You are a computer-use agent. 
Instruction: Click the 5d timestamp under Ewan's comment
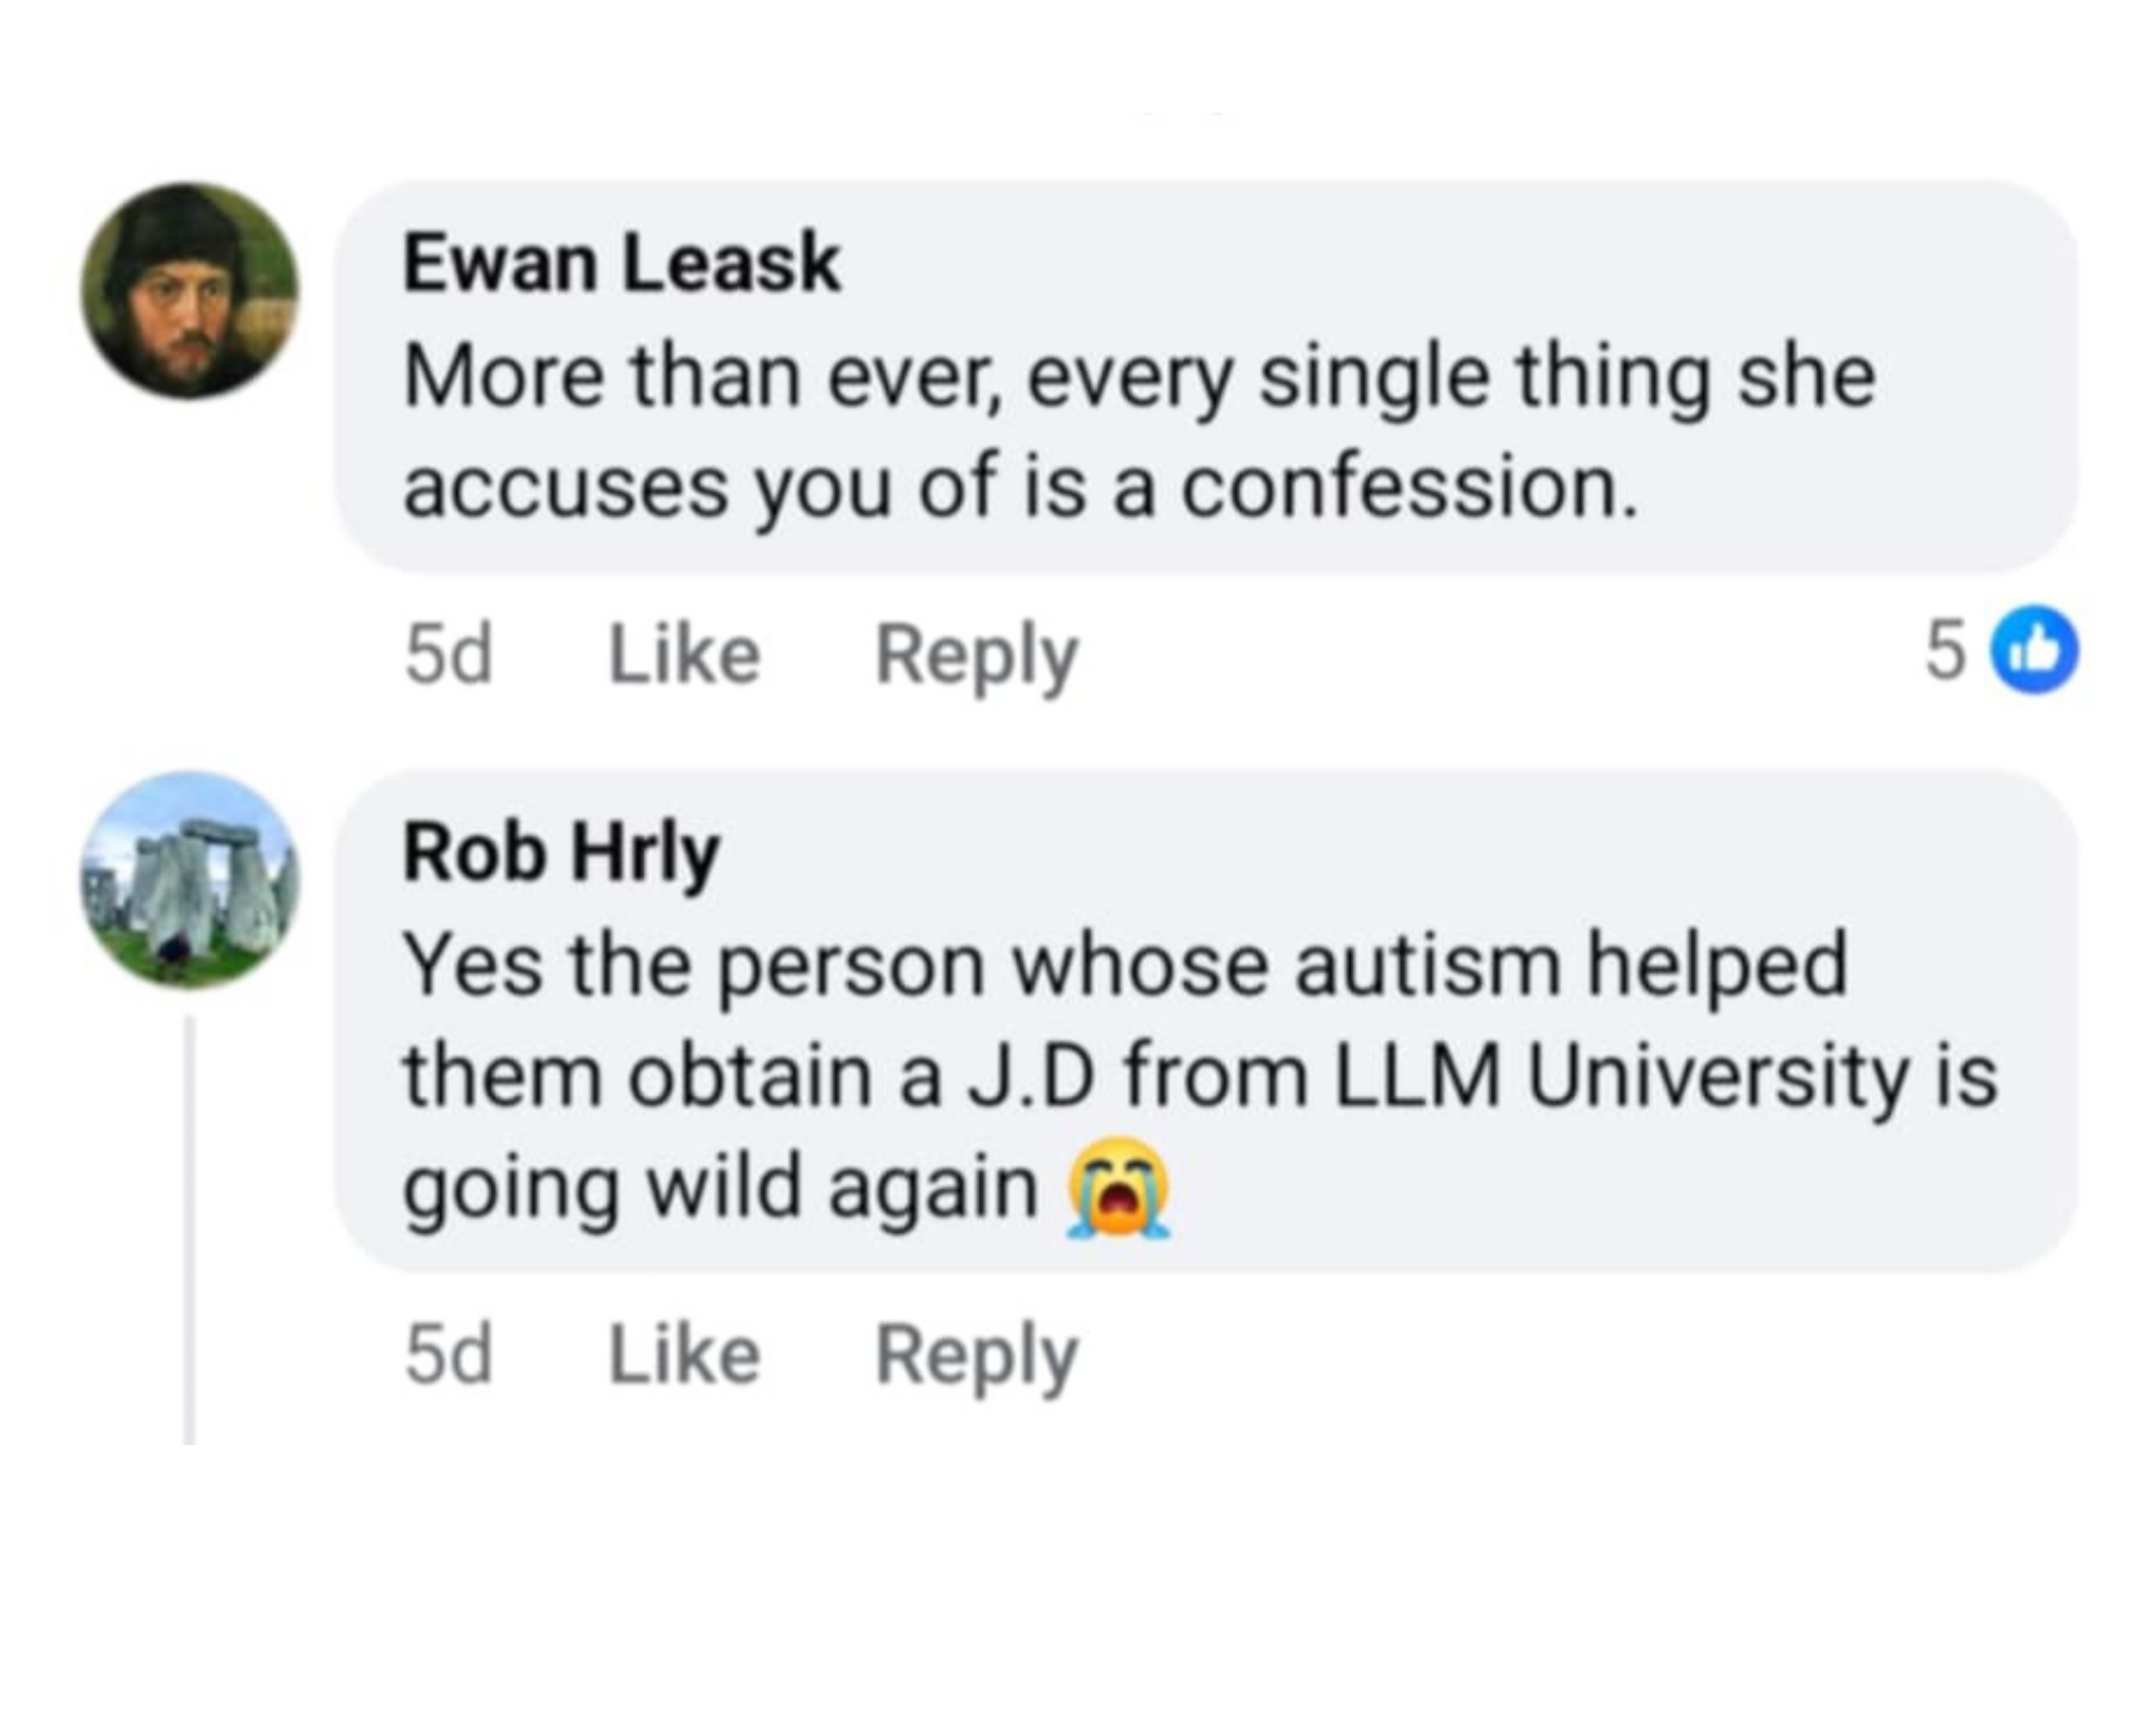[448, 656]
